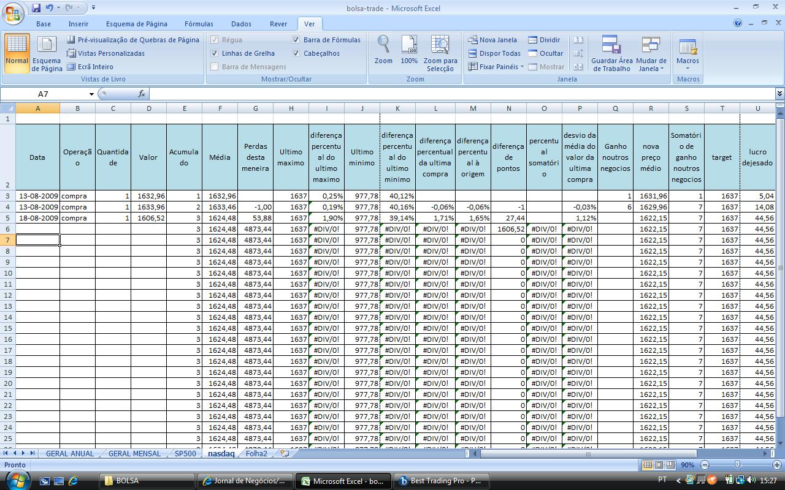Select Normal view in status bar
The height and width of the screenshot is (490, 785).
pyautogui.click(x=647, y=465)
